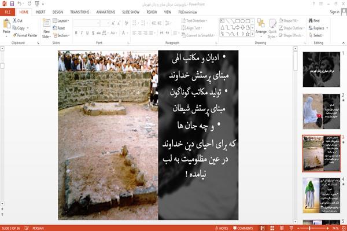This screenshot has width=347, height=231.
Task: Toggle Align Left paragraph
Action: [134, 33]
